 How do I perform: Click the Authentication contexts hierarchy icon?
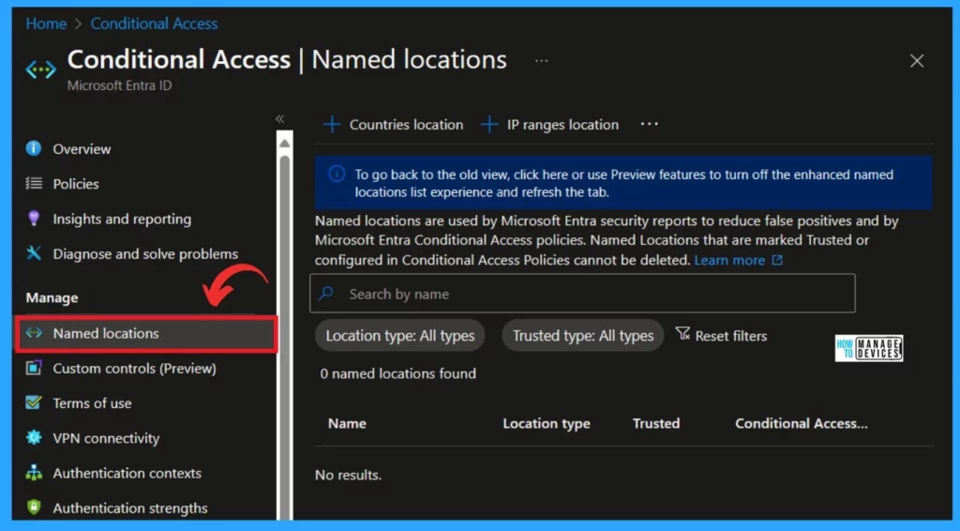click(x=34, y=472)
